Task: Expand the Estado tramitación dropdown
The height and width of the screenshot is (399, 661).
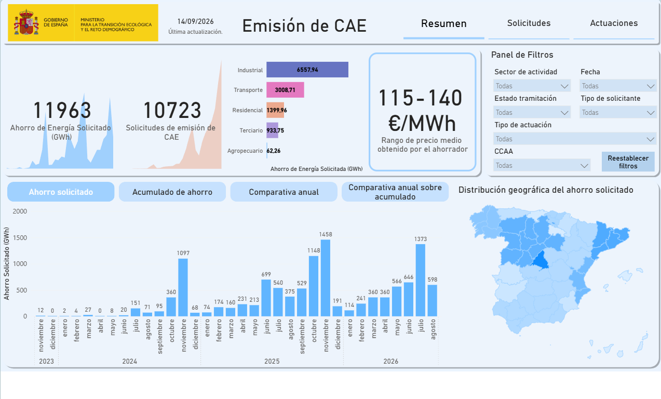Action: pyautogui.click(x=532, y=112)
